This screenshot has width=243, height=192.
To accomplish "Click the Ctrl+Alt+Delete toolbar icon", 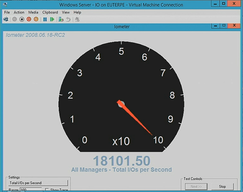I will pyautogui.click(x=6, y=19).
